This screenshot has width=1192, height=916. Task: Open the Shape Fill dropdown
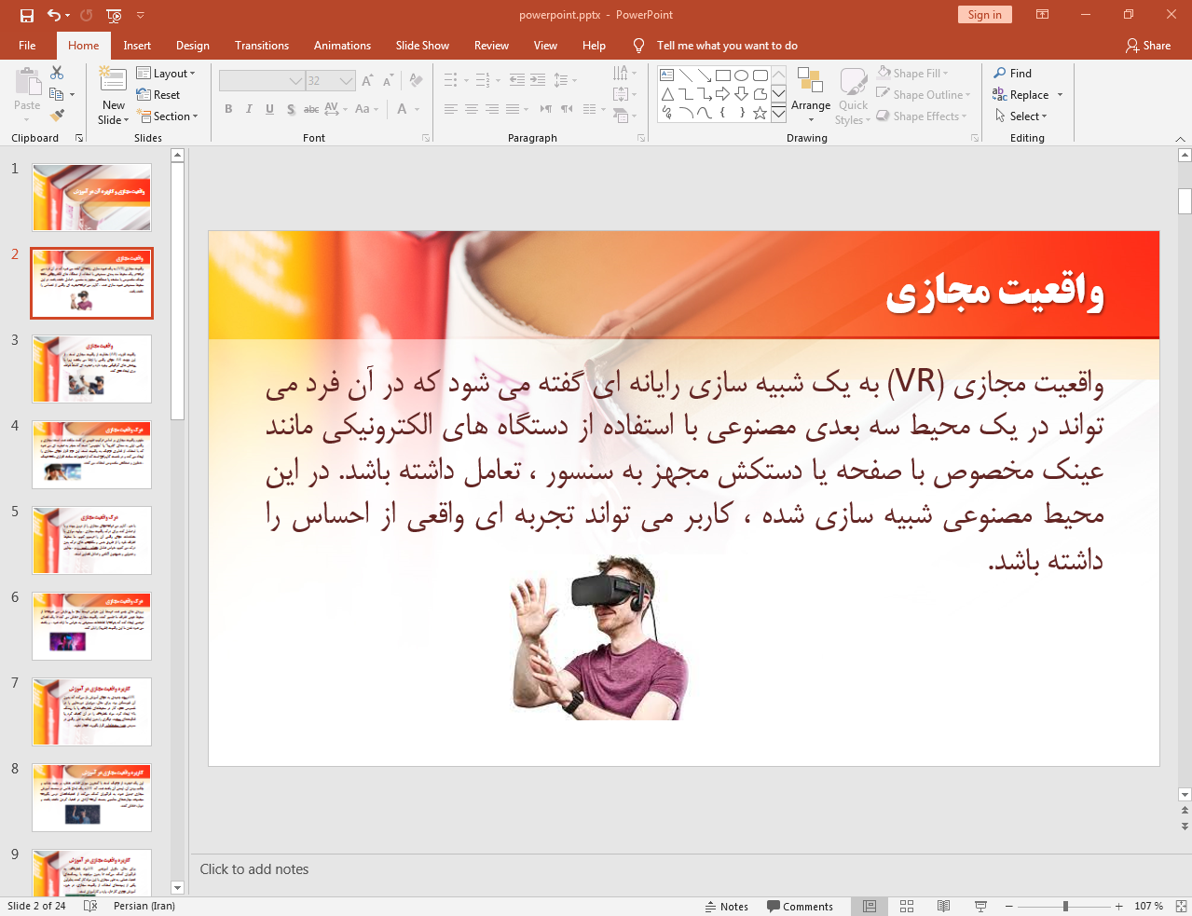[913, 74]
